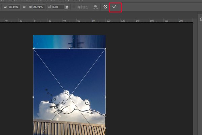Switch to warp mode icon
The width and height of the screenshot is (202, 135).
point(96,7)
